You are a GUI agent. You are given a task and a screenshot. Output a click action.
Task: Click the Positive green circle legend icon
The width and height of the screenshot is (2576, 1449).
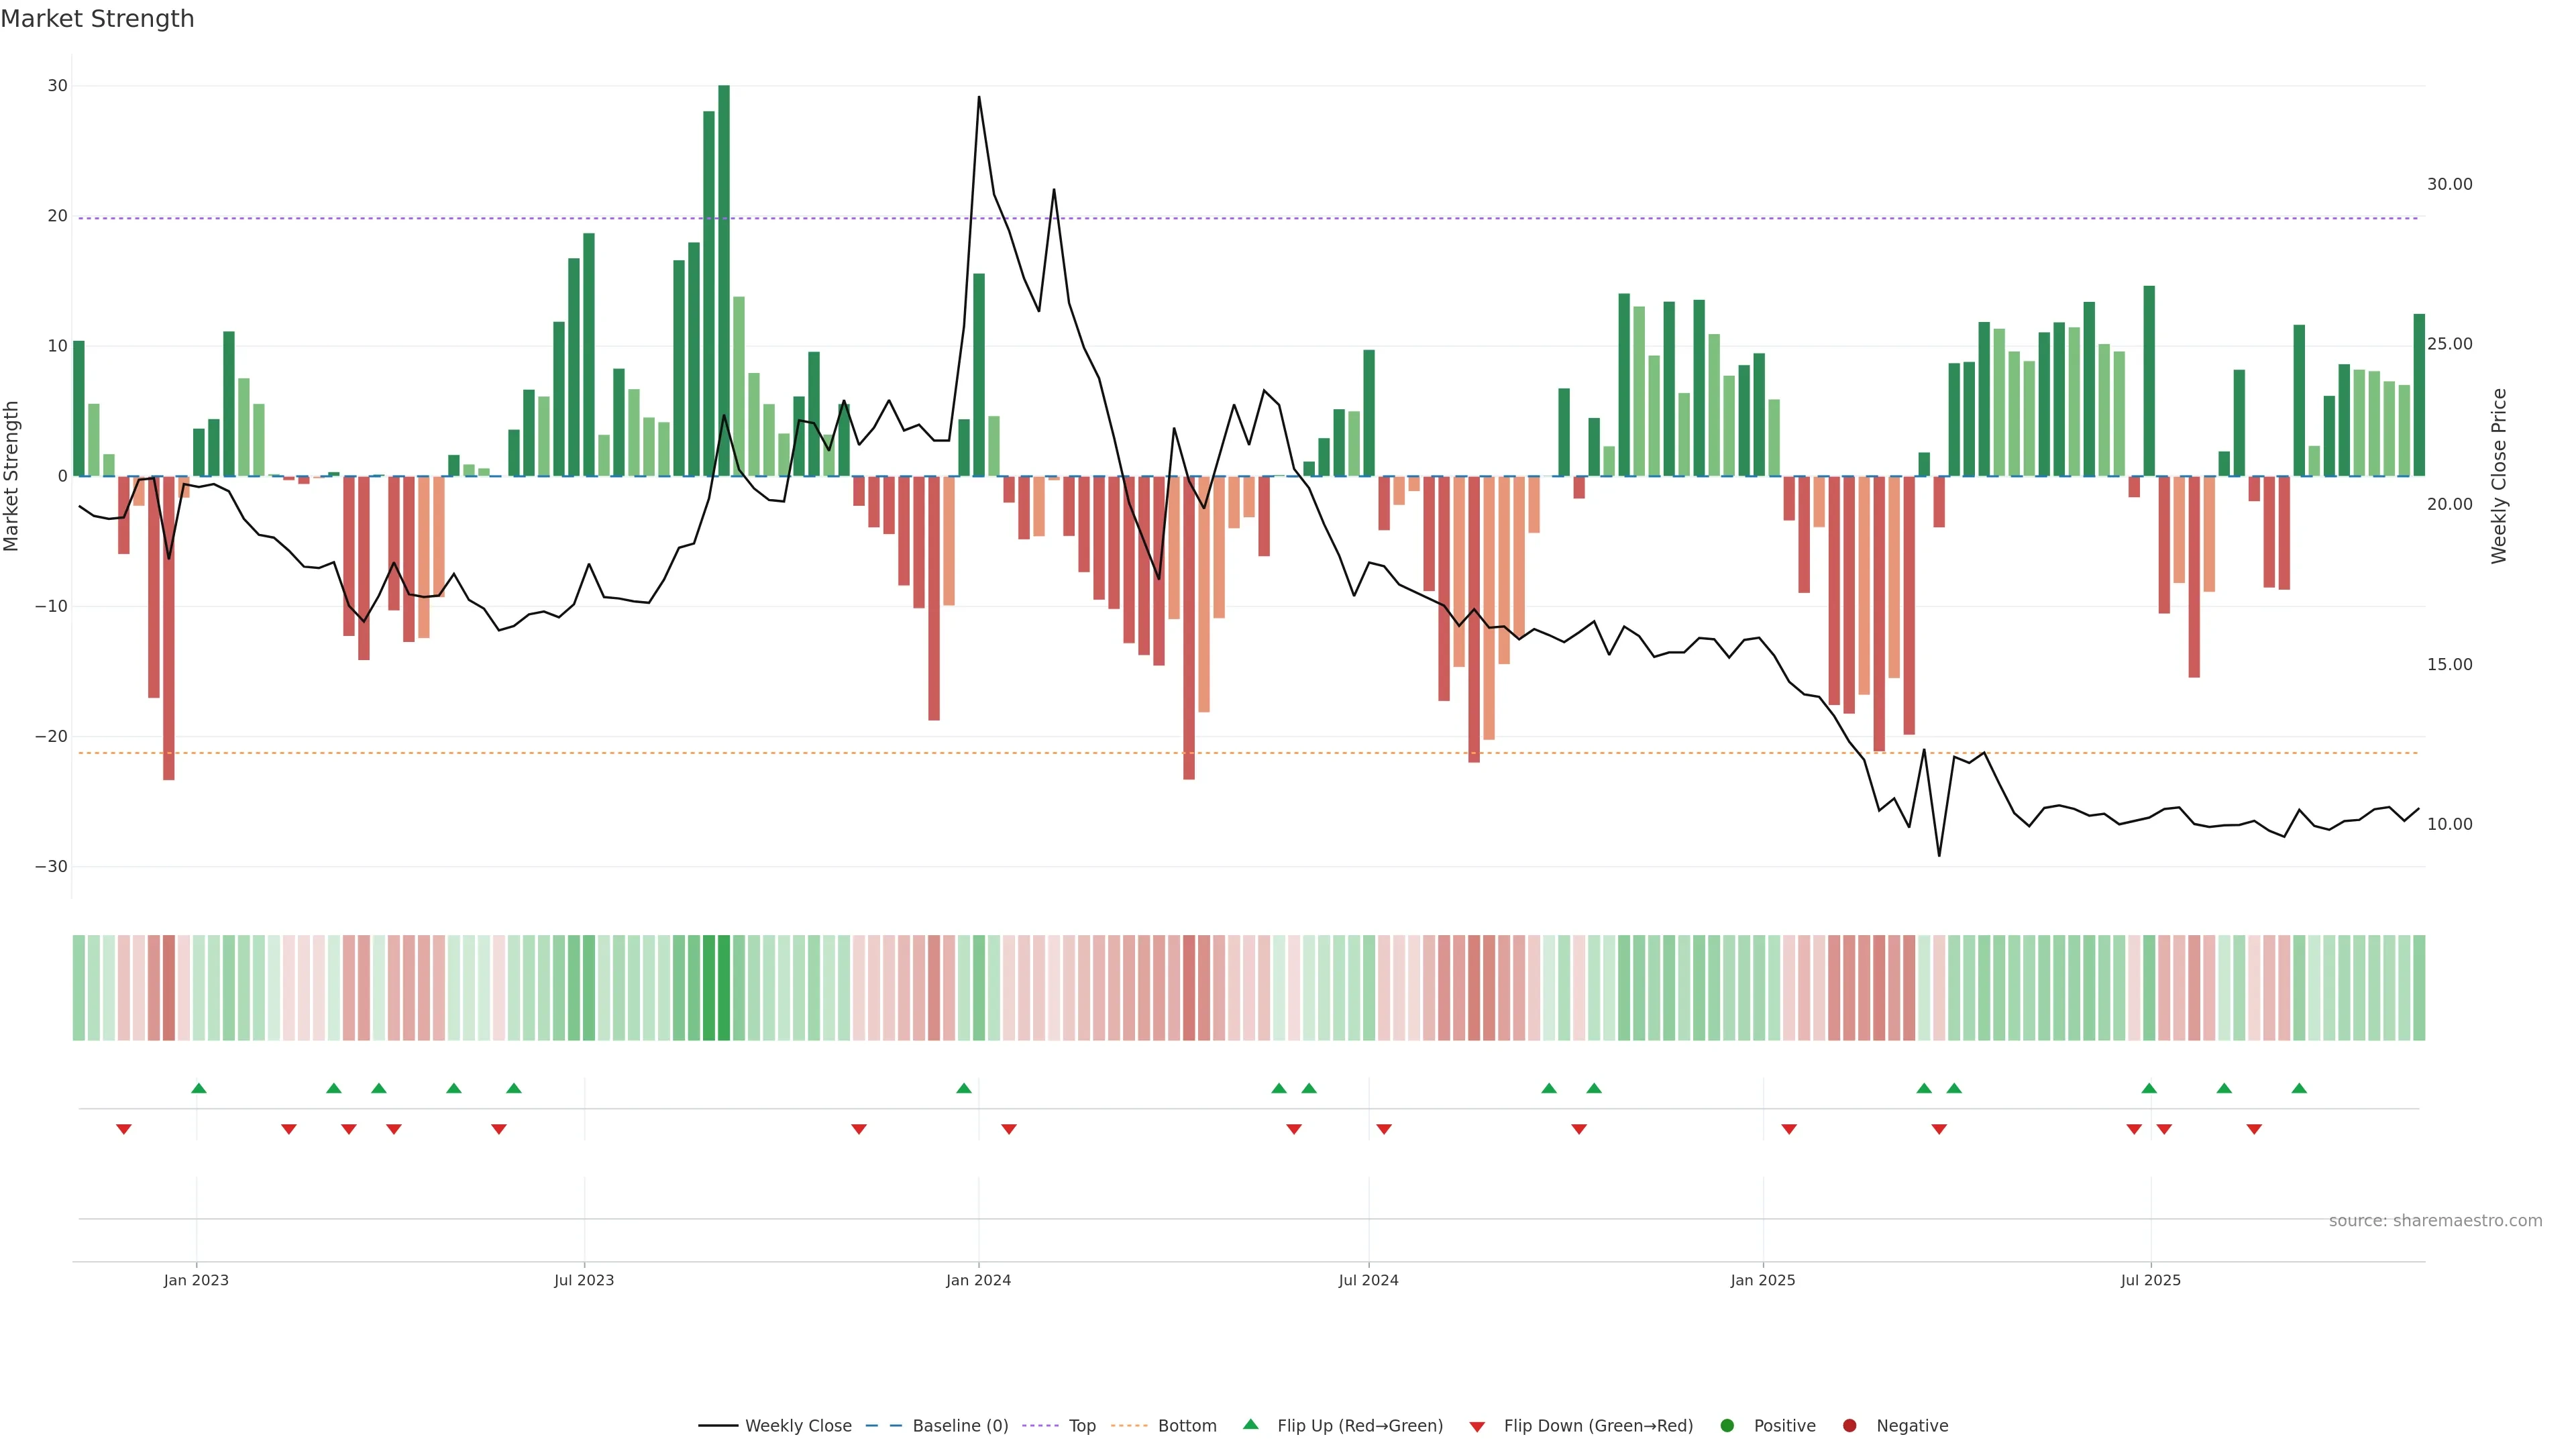pos(1727,1426)
